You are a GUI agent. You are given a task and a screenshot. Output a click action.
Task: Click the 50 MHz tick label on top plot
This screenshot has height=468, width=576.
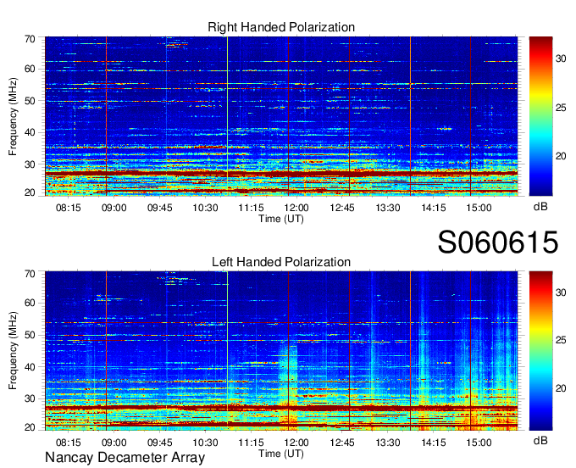click(x=30, y=101)
